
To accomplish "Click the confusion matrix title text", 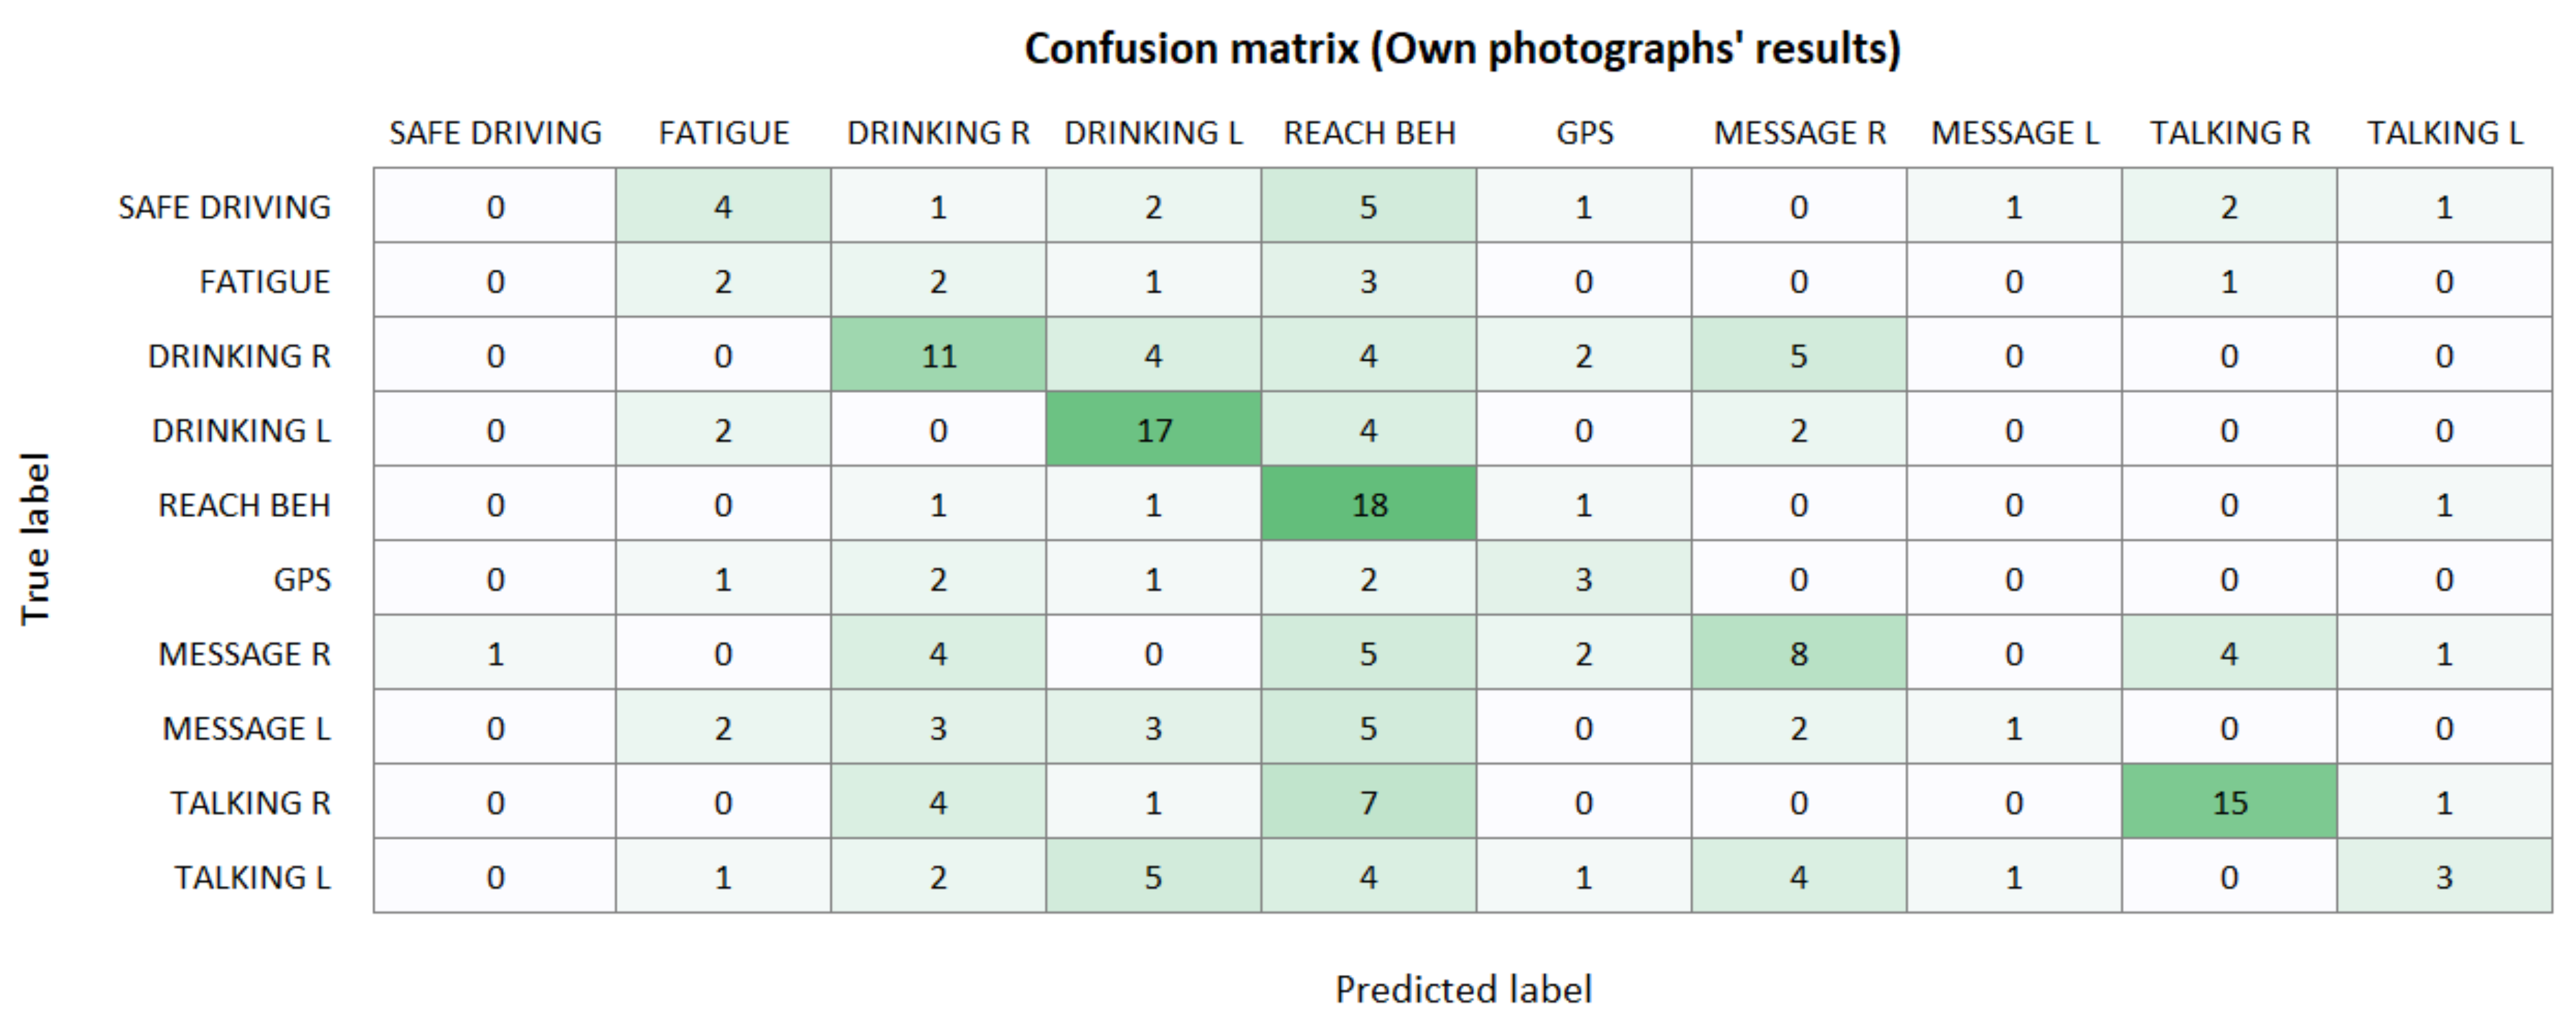I will click(1462, 48).
